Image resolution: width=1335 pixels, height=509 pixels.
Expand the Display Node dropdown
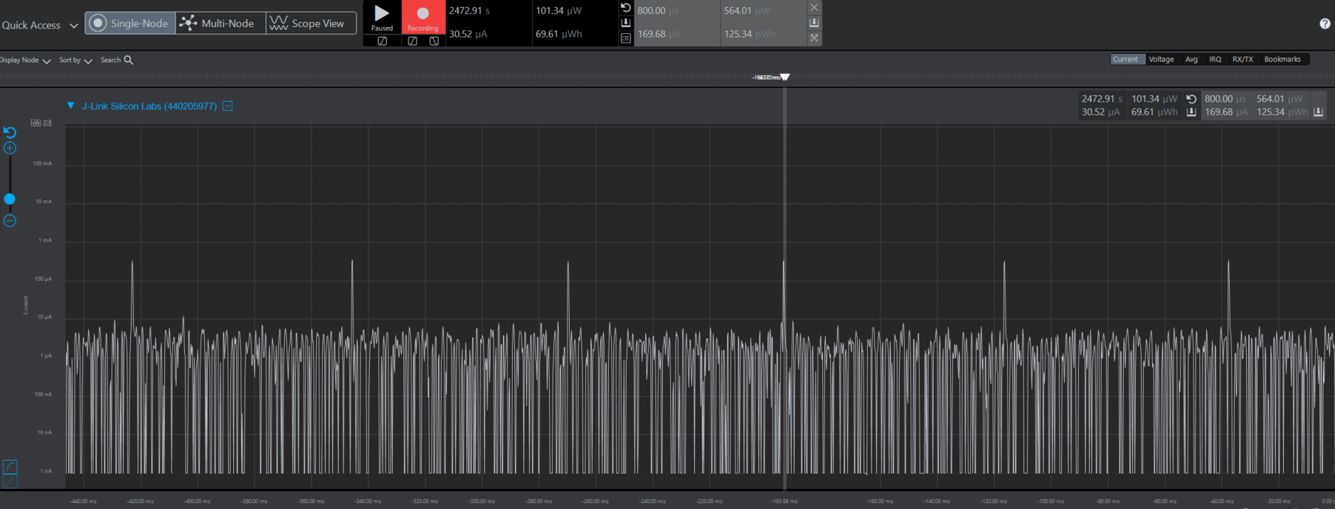coord(26,60)
